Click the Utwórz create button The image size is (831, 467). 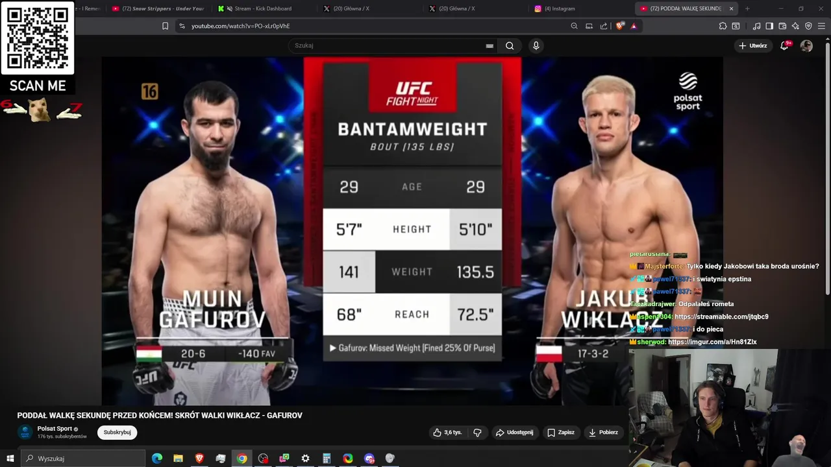(752, 45)
